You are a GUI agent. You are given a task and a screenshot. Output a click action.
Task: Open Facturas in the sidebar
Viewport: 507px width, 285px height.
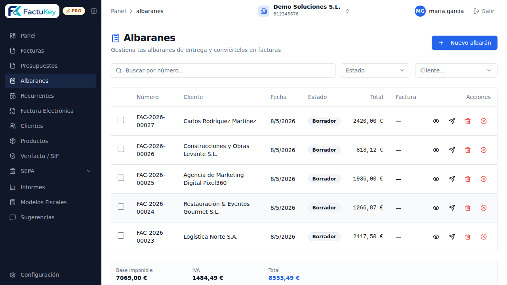[x=50, y=51]
